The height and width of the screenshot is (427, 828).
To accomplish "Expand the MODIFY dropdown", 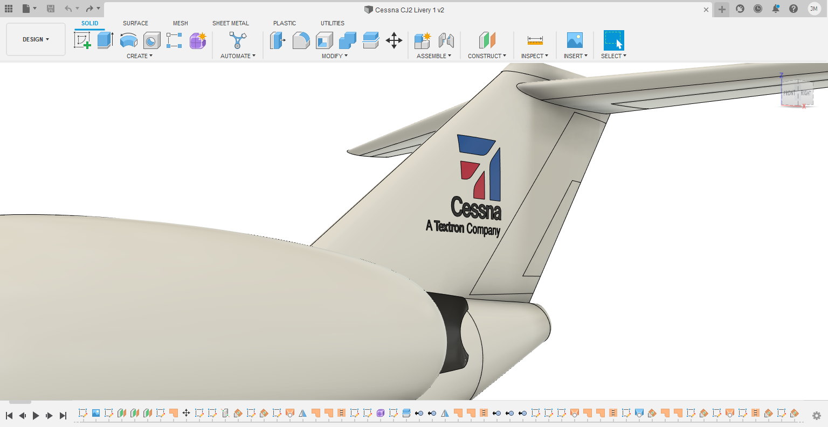I will coord(335,56).
